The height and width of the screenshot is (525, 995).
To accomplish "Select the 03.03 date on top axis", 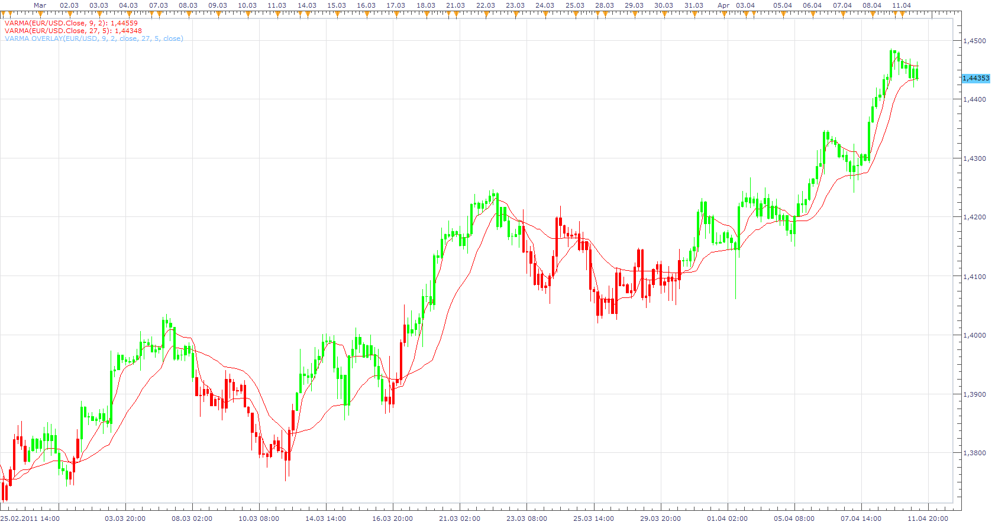I will point(99,5).
